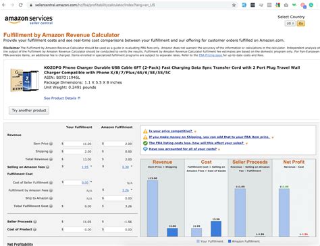Bookmark this page with the star icon
The height and width of the screenshot is (246, 320).
[x=234, y=5]
